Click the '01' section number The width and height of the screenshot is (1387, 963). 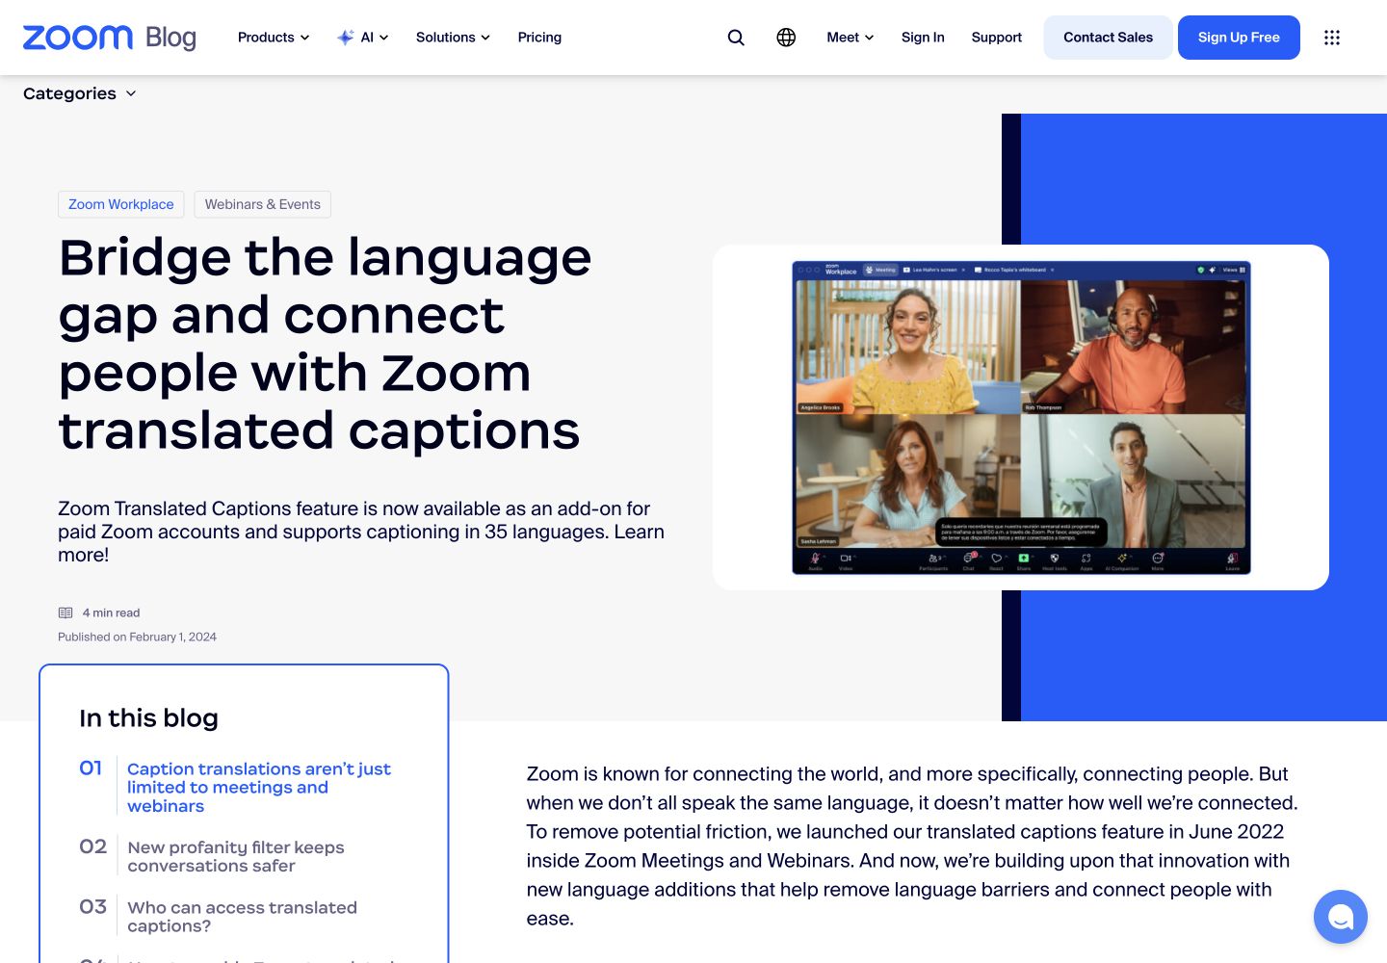[x=91, y=768]
